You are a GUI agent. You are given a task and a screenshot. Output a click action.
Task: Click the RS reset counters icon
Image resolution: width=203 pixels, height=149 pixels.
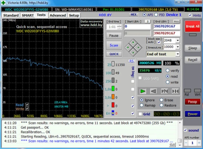132,61
